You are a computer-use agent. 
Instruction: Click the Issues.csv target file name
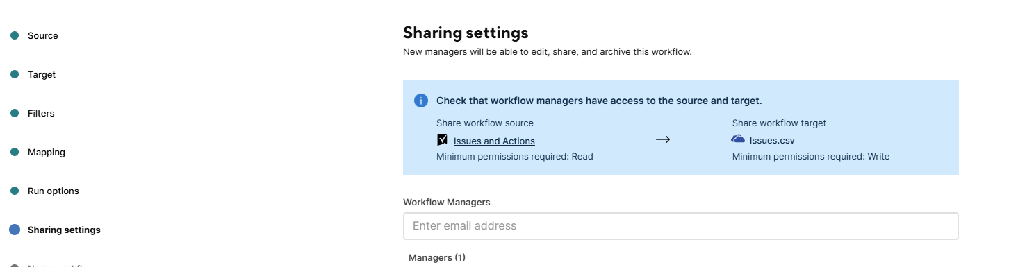click(x=772, y=141)
